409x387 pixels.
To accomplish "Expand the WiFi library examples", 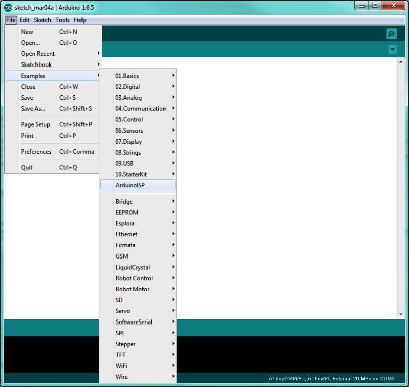I will 138,366.
